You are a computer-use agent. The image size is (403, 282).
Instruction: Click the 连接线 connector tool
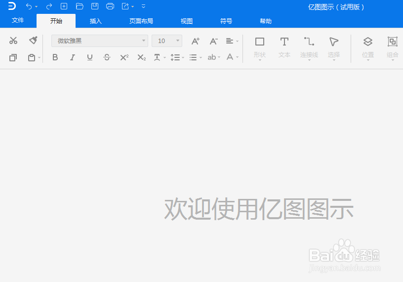coord(309,48)
